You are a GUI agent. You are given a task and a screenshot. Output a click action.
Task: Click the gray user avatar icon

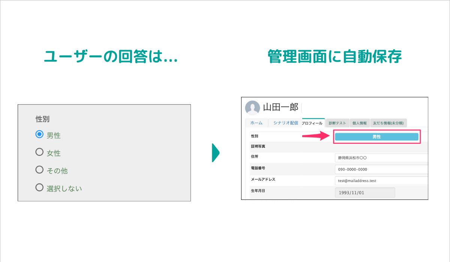coord(252,108)
